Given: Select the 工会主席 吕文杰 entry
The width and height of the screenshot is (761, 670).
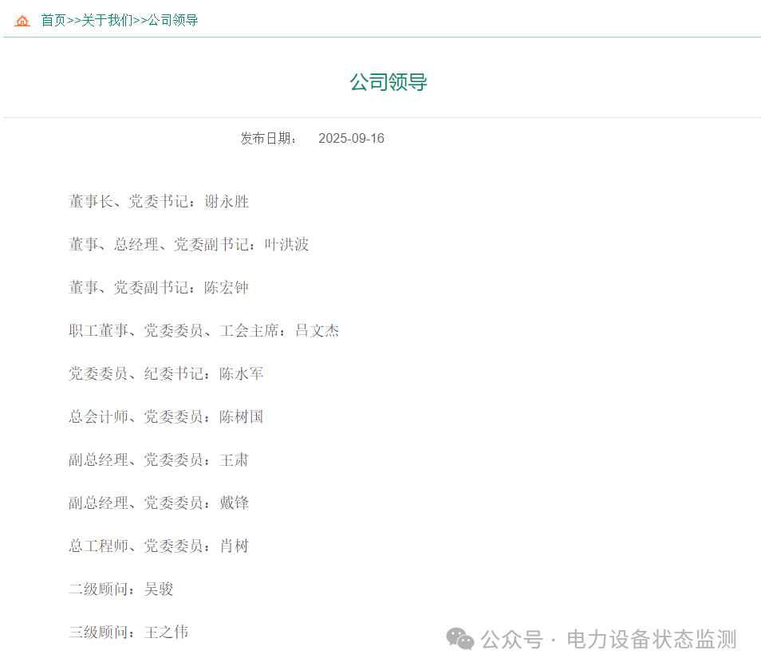Looking at the screenshot, I should [x=203, y=331].
